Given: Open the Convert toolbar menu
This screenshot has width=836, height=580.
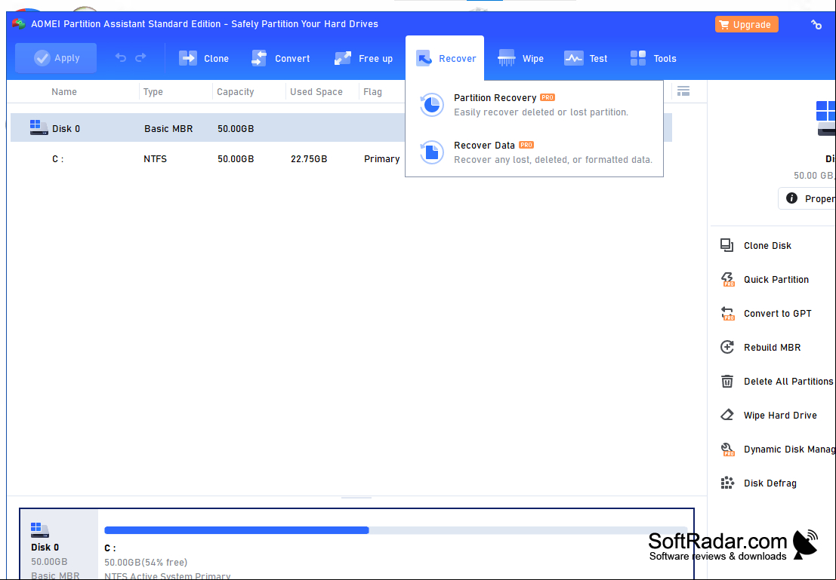Looking at the screenshot, I should click(x=280, y=59).
